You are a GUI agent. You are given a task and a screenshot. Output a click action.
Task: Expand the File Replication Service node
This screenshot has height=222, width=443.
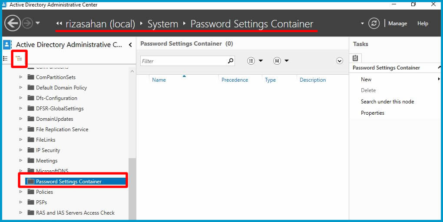(20, 129)
